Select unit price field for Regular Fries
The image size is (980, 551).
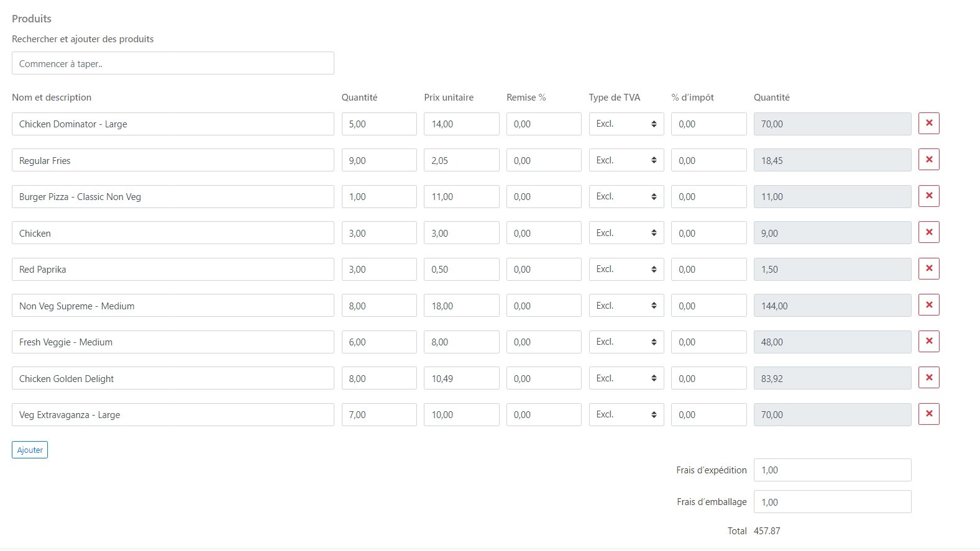pyautogui.click(x=461, y=160)
